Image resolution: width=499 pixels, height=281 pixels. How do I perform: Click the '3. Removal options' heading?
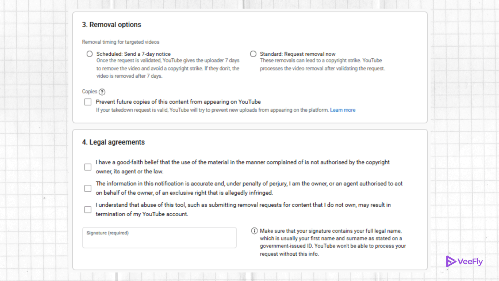pos(111,25)
